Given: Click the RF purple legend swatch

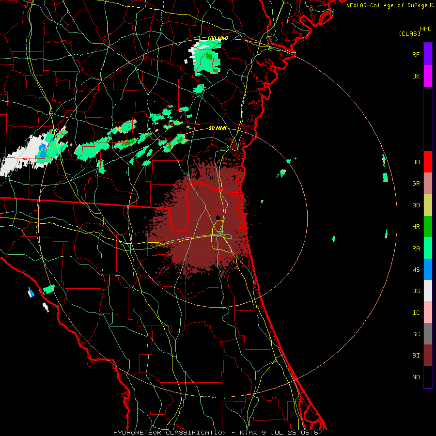Looking at the screenshot, I should [x=428, y=54].
